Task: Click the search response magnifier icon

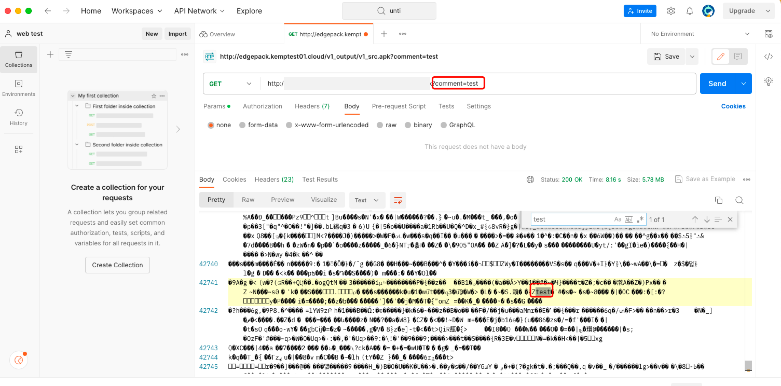Action: 739,200
